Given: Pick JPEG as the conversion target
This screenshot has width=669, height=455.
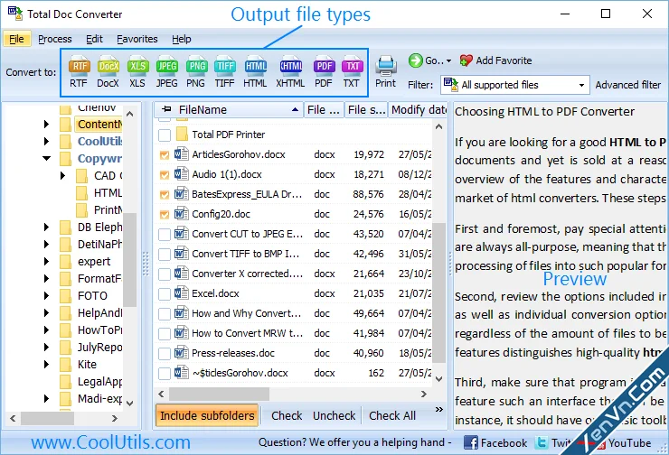Looking at the screenshot, I should [166, 71].
